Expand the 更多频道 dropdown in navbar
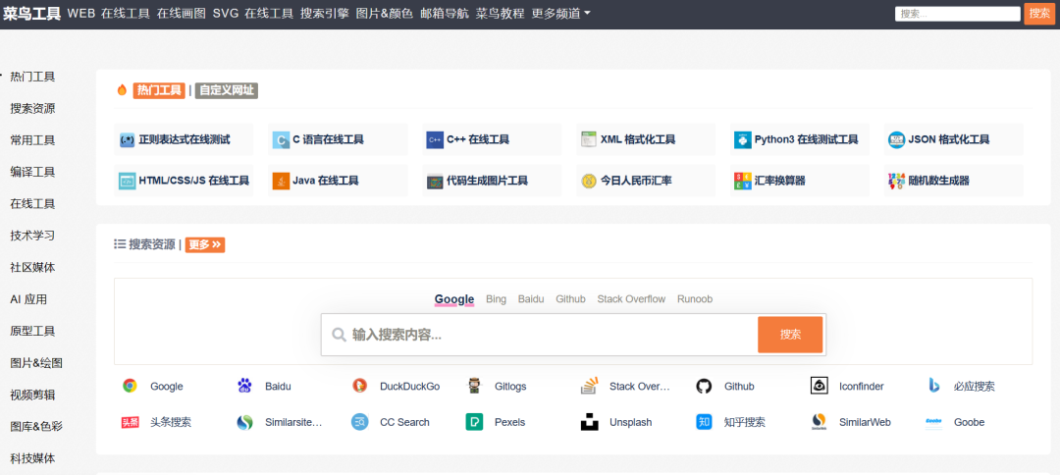The image size is (1060, 475). (561, 13)
